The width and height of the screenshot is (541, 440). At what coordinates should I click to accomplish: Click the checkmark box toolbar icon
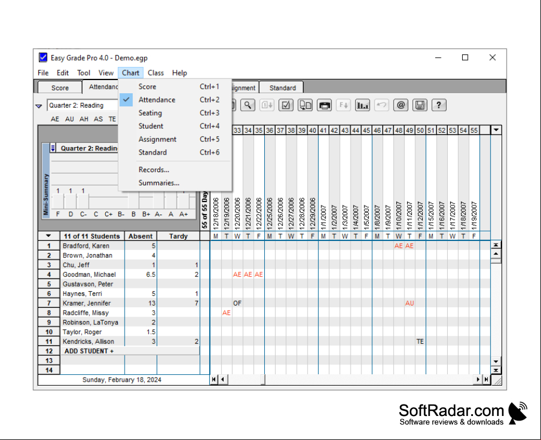tap(286, 105)
